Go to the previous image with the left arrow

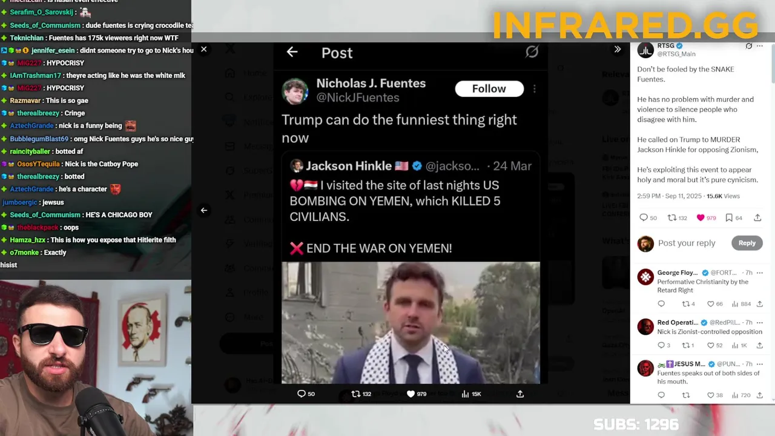click(204, 210)
